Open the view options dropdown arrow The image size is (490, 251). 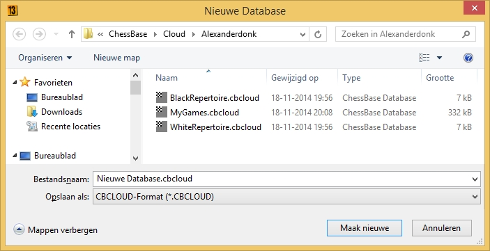439,58
